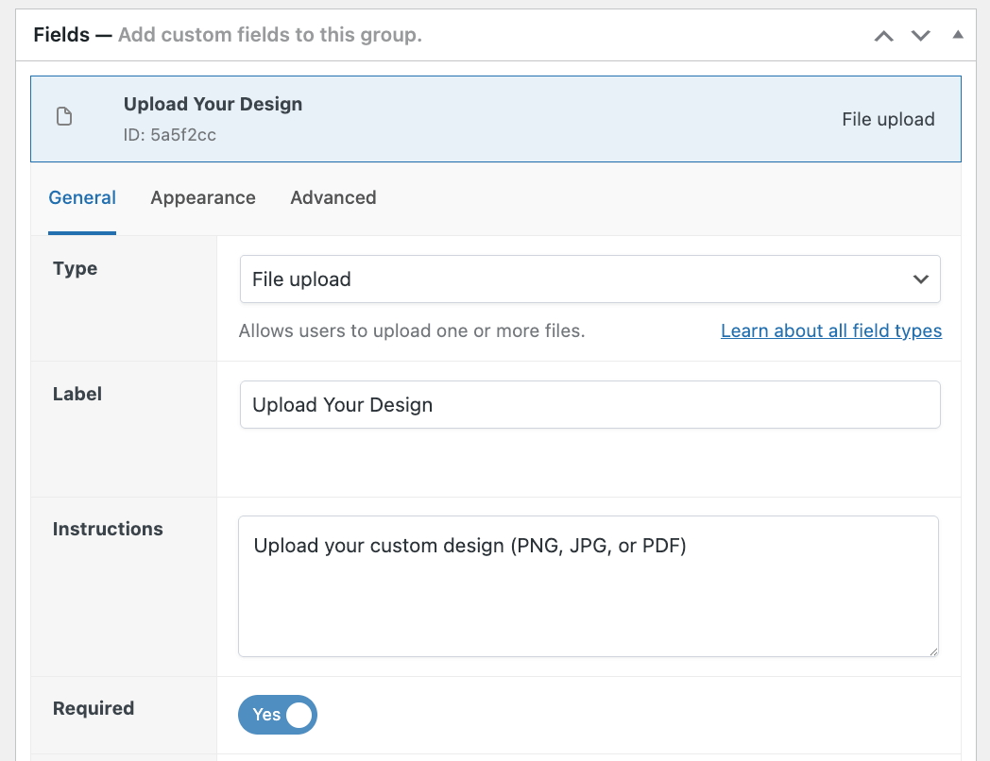Collapse the Fields panel using the triangle icon
Image resolution: width=990 pixels, height=761 pixels.
(957, 35)
